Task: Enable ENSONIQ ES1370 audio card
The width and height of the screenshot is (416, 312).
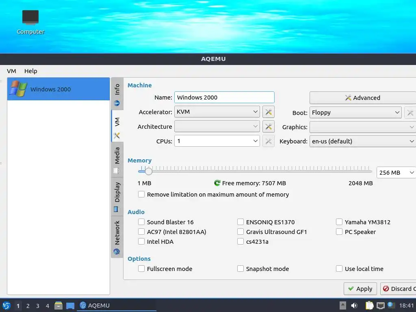Action: 240,222
